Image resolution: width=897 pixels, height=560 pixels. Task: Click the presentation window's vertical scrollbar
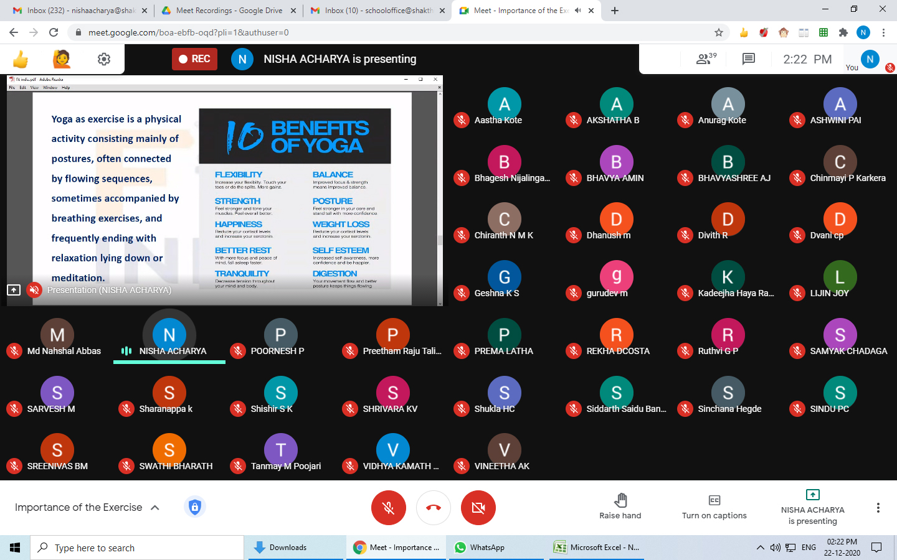click(440, 240)
